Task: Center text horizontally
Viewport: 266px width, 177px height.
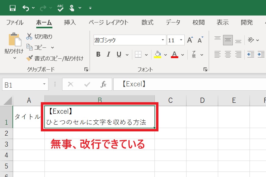Action: [228, 54]
